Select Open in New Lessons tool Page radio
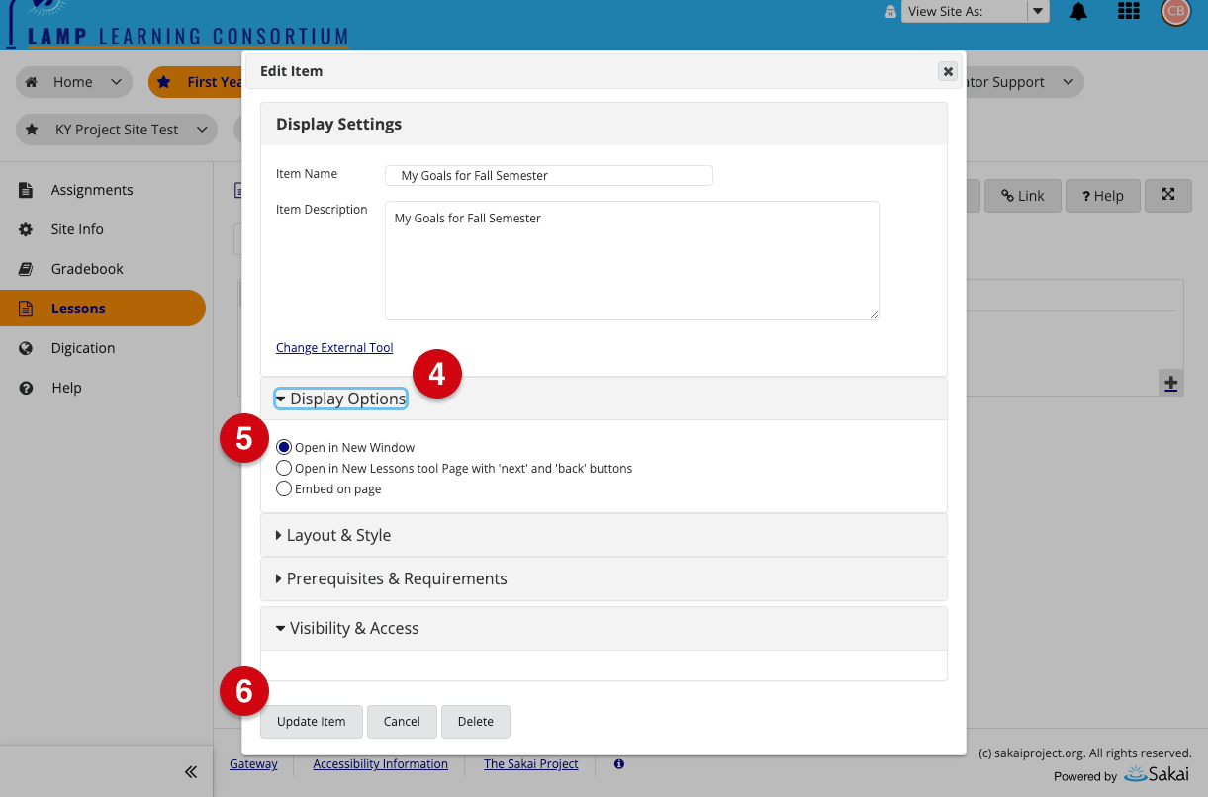1208x797 pixels. pos(284,468)
